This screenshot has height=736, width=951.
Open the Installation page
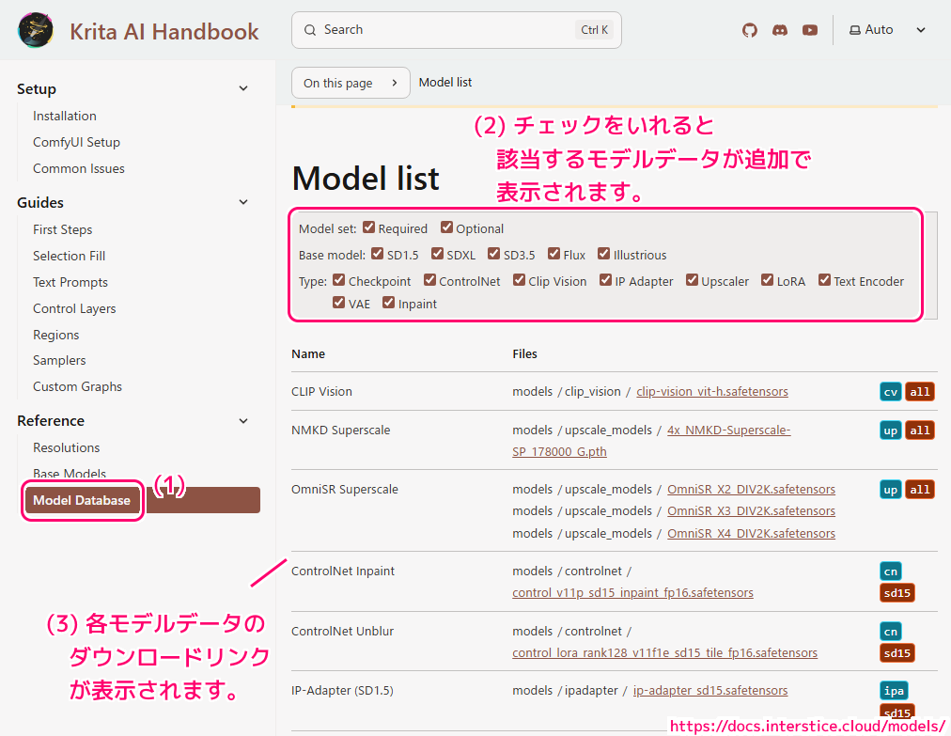click(x=64, y=116)
